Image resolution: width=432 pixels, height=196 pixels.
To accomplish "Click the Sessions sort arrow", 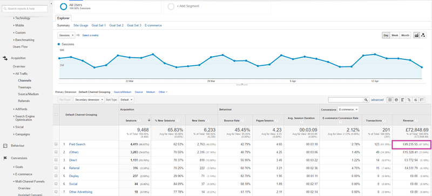I will click(x=149, y=120).
